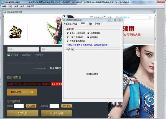Uncheck 全自动过新手任务 checkbox

coord(68,33)
